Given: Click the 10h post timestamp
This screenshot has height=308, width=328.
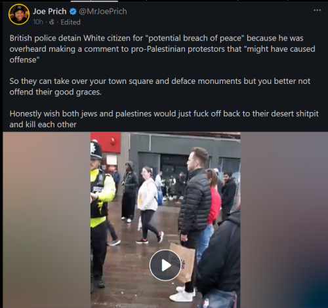Looking at the screenshot, I should click(x=38, y=22).
